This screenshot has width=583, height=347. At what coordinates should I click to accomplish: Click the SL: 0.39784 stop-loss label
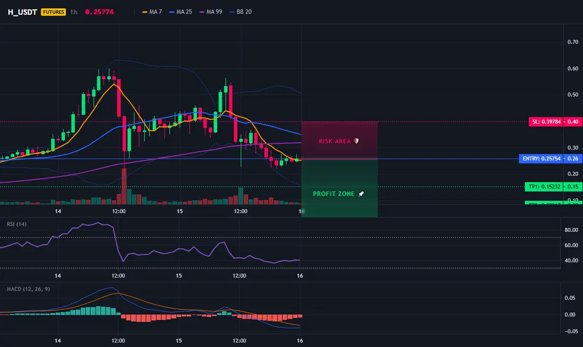(x=546, y=122)
